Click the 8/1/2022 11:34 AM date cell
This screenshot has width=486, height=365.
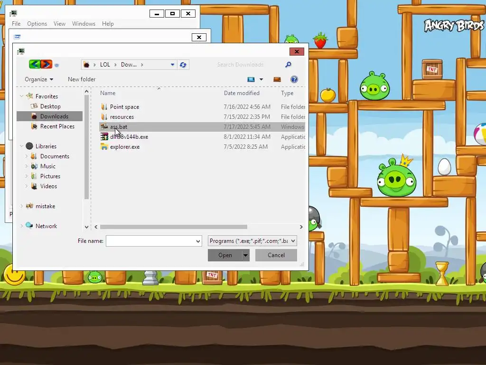click(x=247, y=136)
